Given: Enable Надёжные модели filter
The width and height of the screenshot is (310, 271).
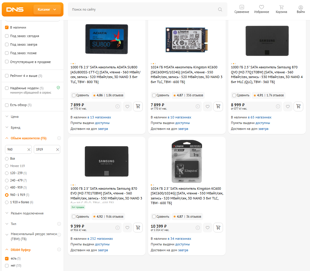Looking at the screenshot, I should pyautogui.click(x=7, y=88).
